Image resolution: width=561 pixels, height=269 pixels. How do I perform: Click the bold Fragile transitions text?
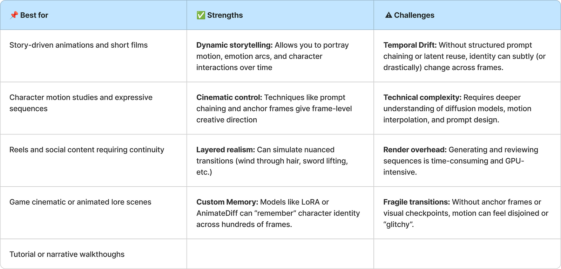(416, 202)
